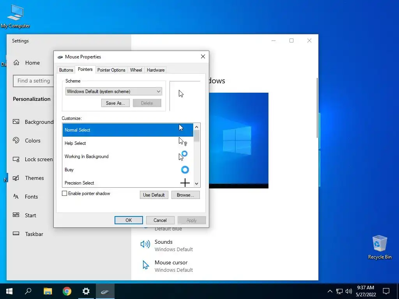This screenshot has width=399, height=299.
Task: Open Colors in Settings sidebar
Action: point(33,141)
